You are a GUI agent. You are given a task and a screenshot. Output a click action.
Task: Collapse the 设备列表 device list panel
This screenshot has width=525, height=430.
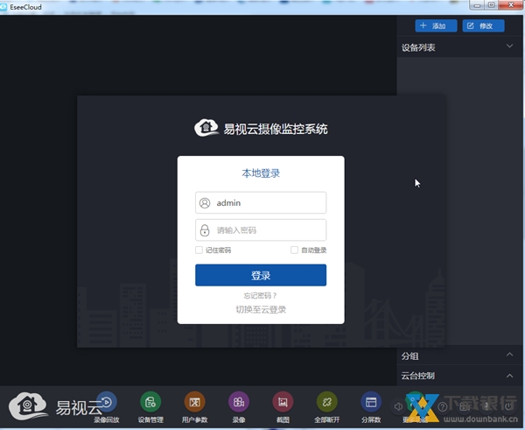(509, 46)
